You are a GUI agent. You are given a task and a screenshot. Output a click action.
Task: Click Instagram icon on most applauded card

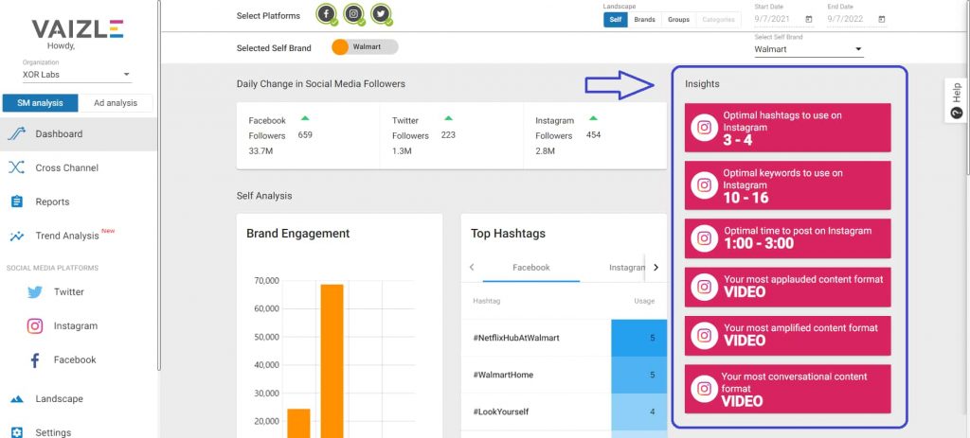(704, 287)
